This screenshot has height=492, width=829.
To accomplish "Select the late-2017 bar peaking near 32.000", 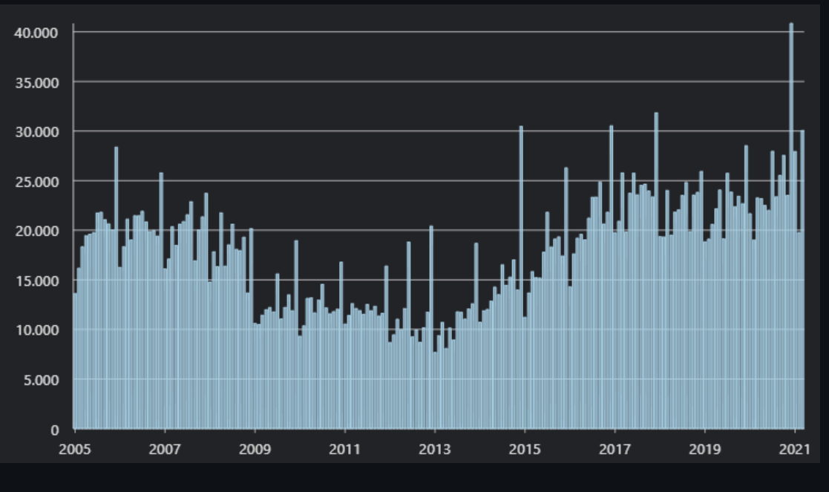I will [x=656, y=275].
